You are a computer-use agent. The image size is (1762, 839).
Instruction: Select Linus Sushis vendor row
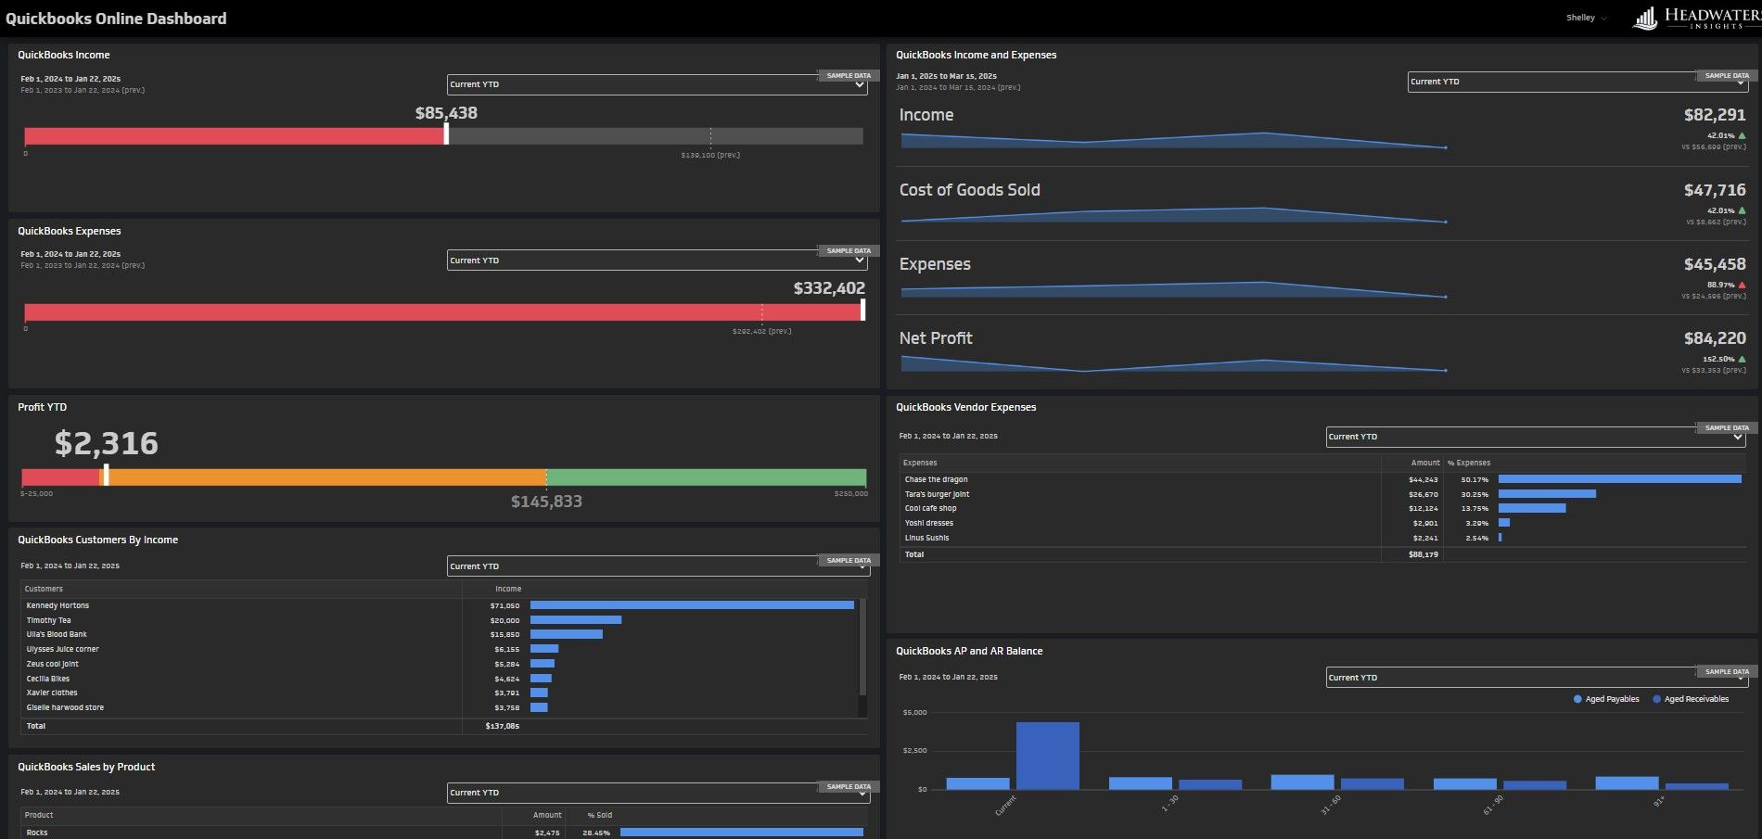1322,538
